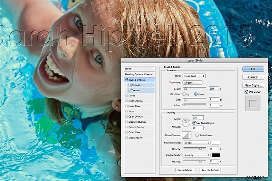Uncheck the Bevel & Emboss checkbox
The height and width of the screenshot is (181, 272).
(x=127, y=80)
